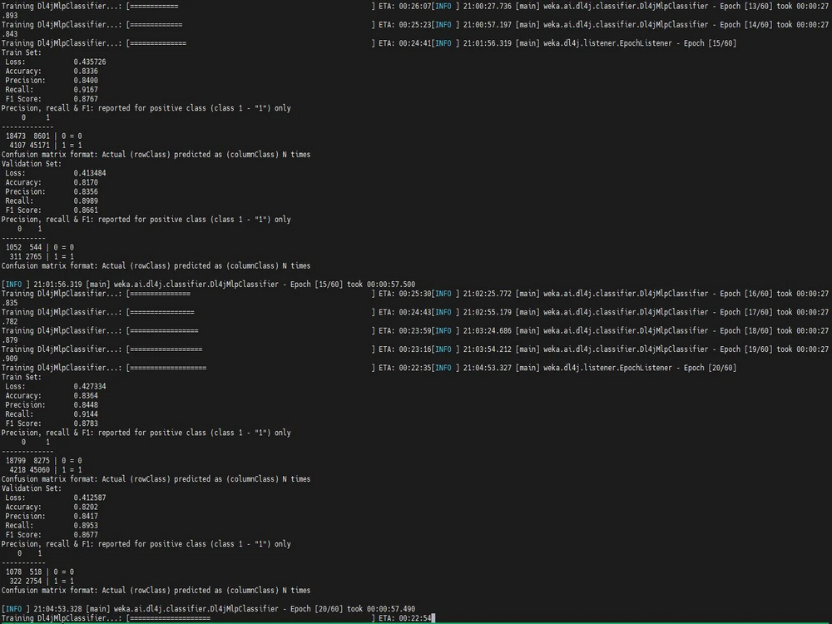Viewport: 832px width, 624px height.
Task: Click the validation accuracy value 0.8170
Action: pyautogui.click(x=86, y=182)
